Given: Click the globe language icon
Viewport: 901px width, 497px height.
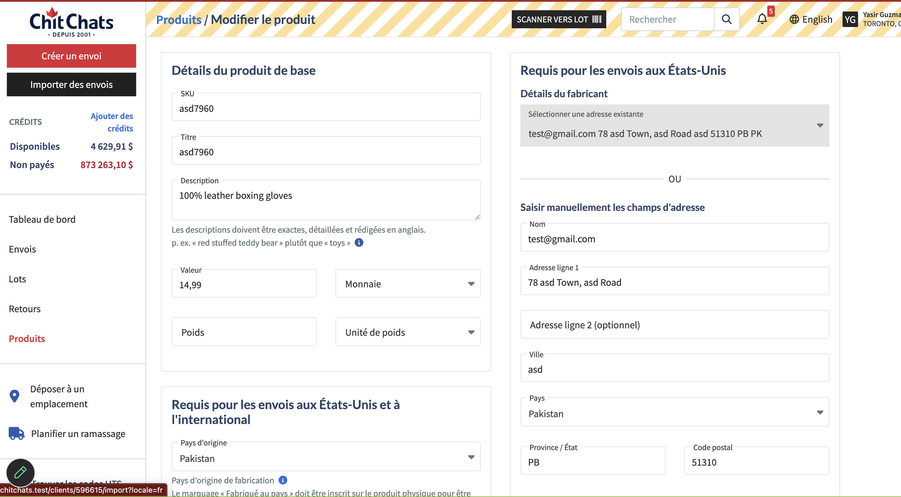Looking at the screenshot, I should [x=794, y=19].
